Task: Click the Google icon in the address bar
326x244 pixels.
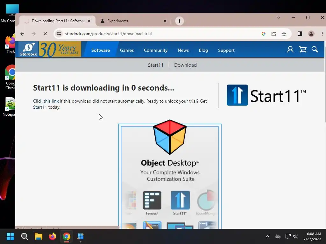Action: 263,34
